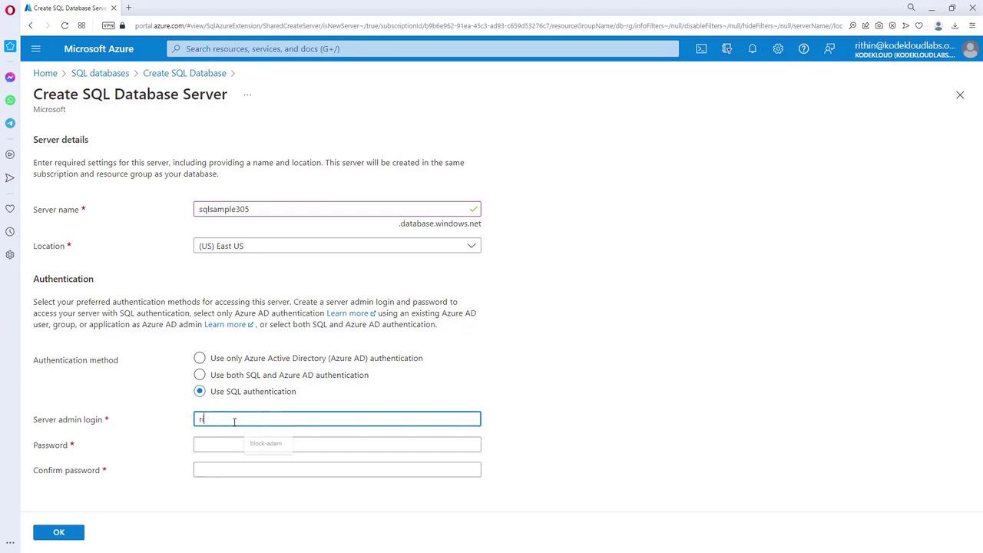Open Opera Easy Setup sliders icon
This screenshot has width=983, height=553.
coord(971,25)
